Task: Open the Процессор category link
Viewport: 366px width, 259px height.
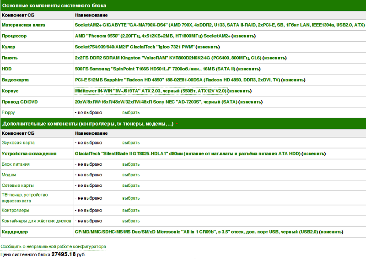Action: click(14, 36)
